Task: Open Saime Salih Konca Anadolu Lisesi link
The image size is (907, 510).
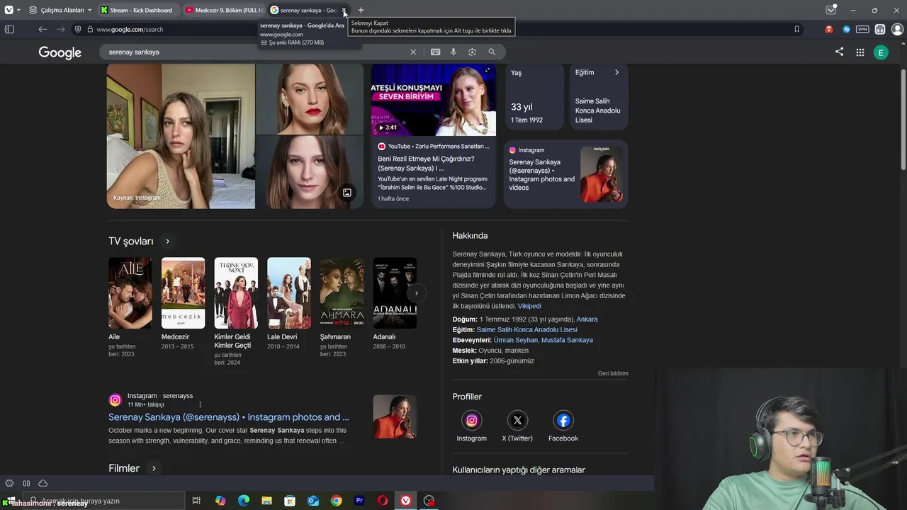Action: point(526,330)
